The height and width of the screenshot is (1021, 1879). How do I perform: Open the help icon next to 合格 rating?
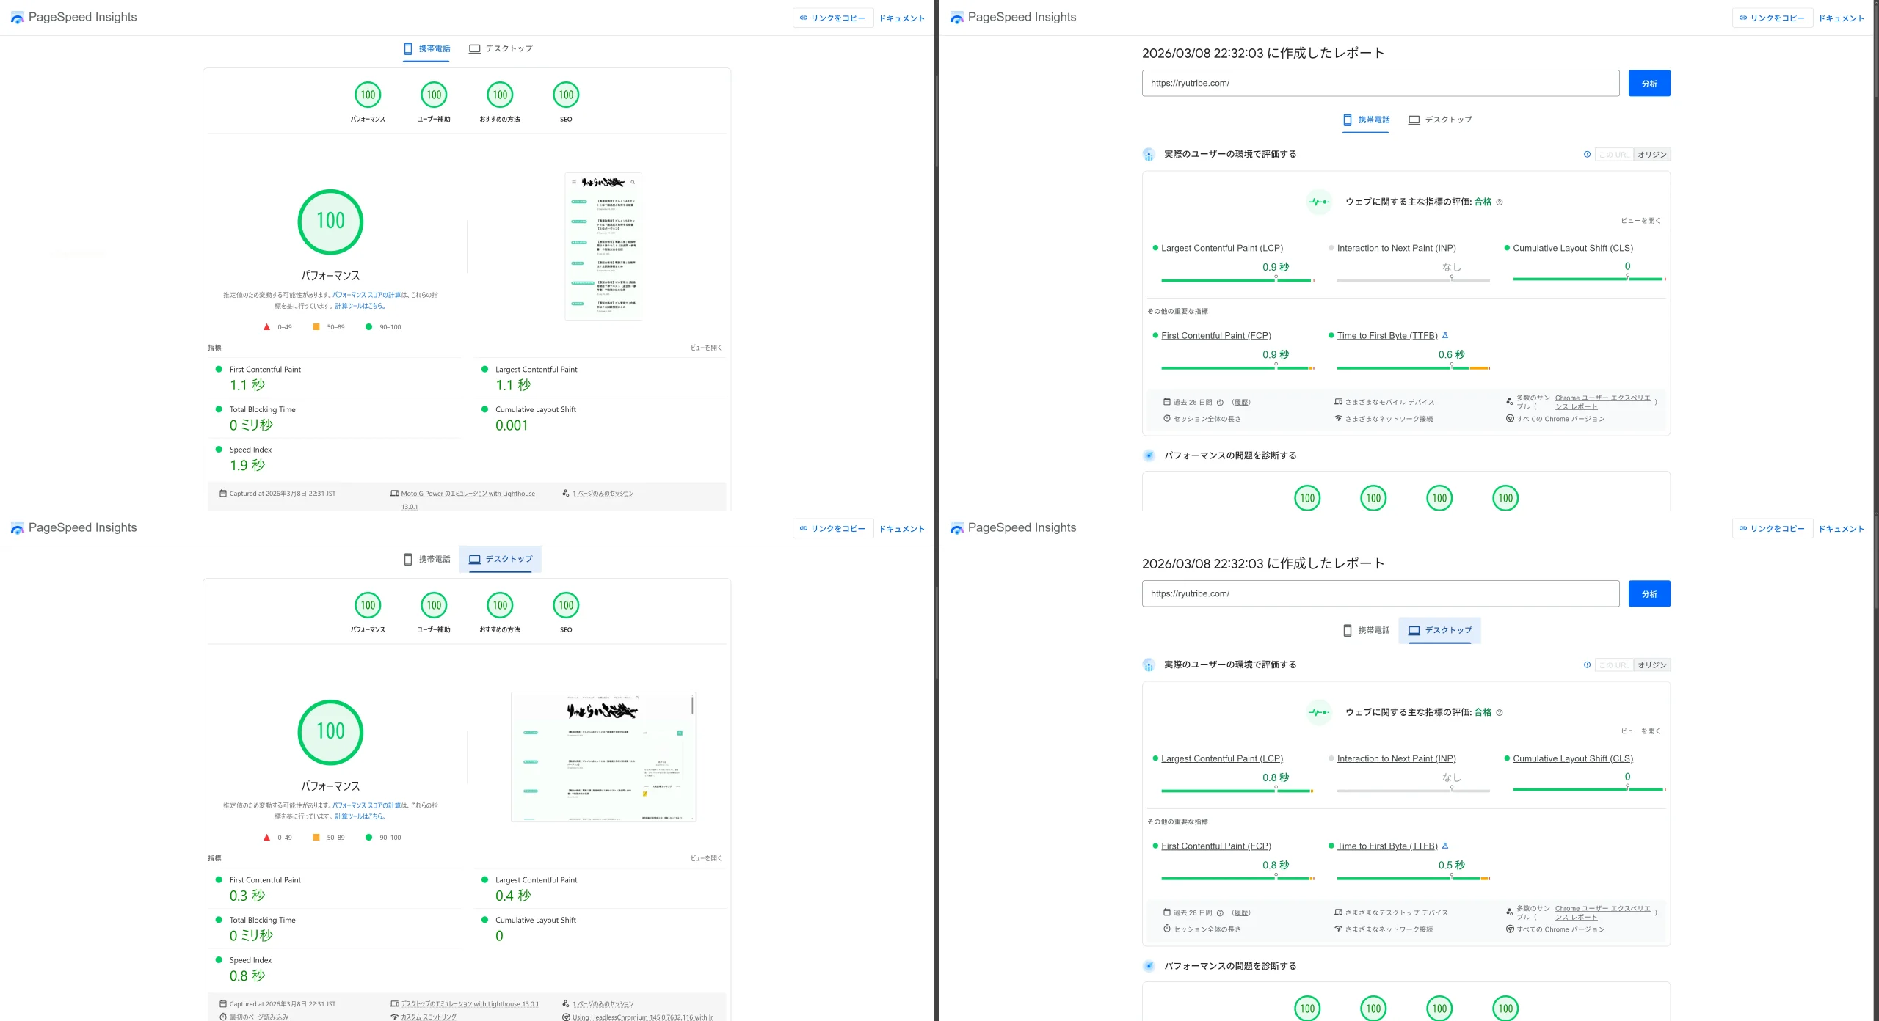tap(1500, 202)
